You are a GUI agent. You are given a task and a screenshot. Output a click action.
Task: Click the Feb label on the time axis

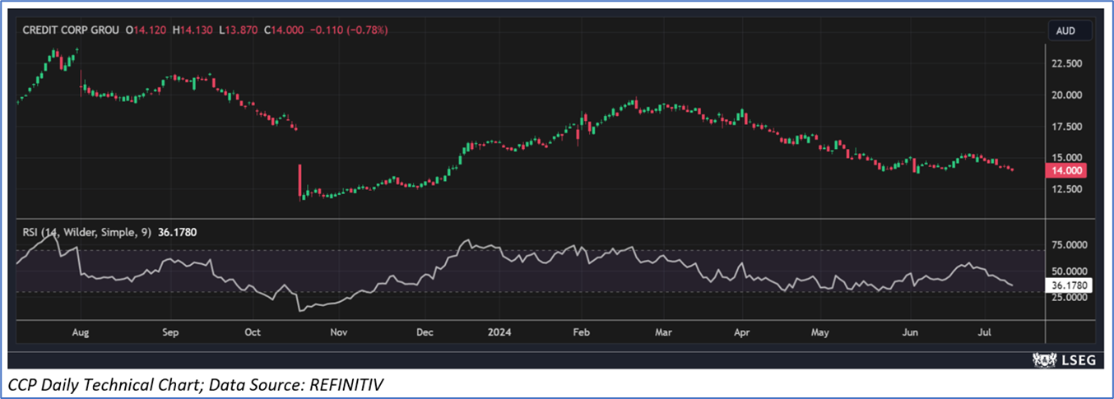click(581, 332)
